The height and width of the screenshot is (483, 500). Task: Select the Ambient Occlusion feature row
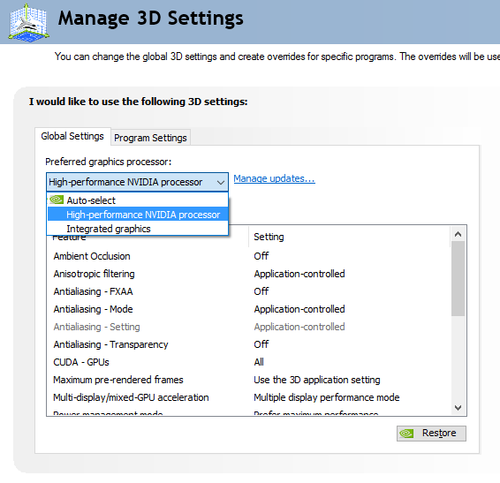pos(249,256)
